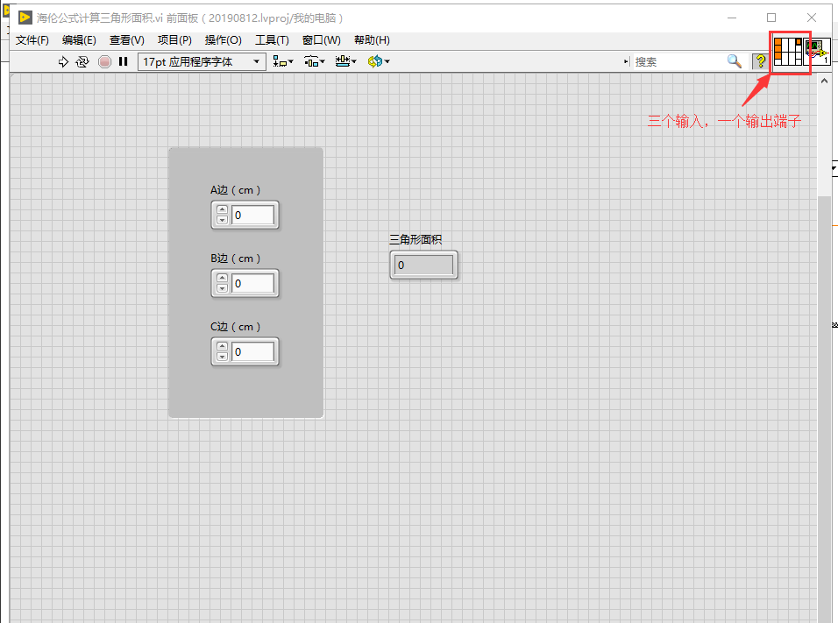This screenshot has height=623, width=838.
Task: Open the Align Objects dropdown
Action: 283,61
